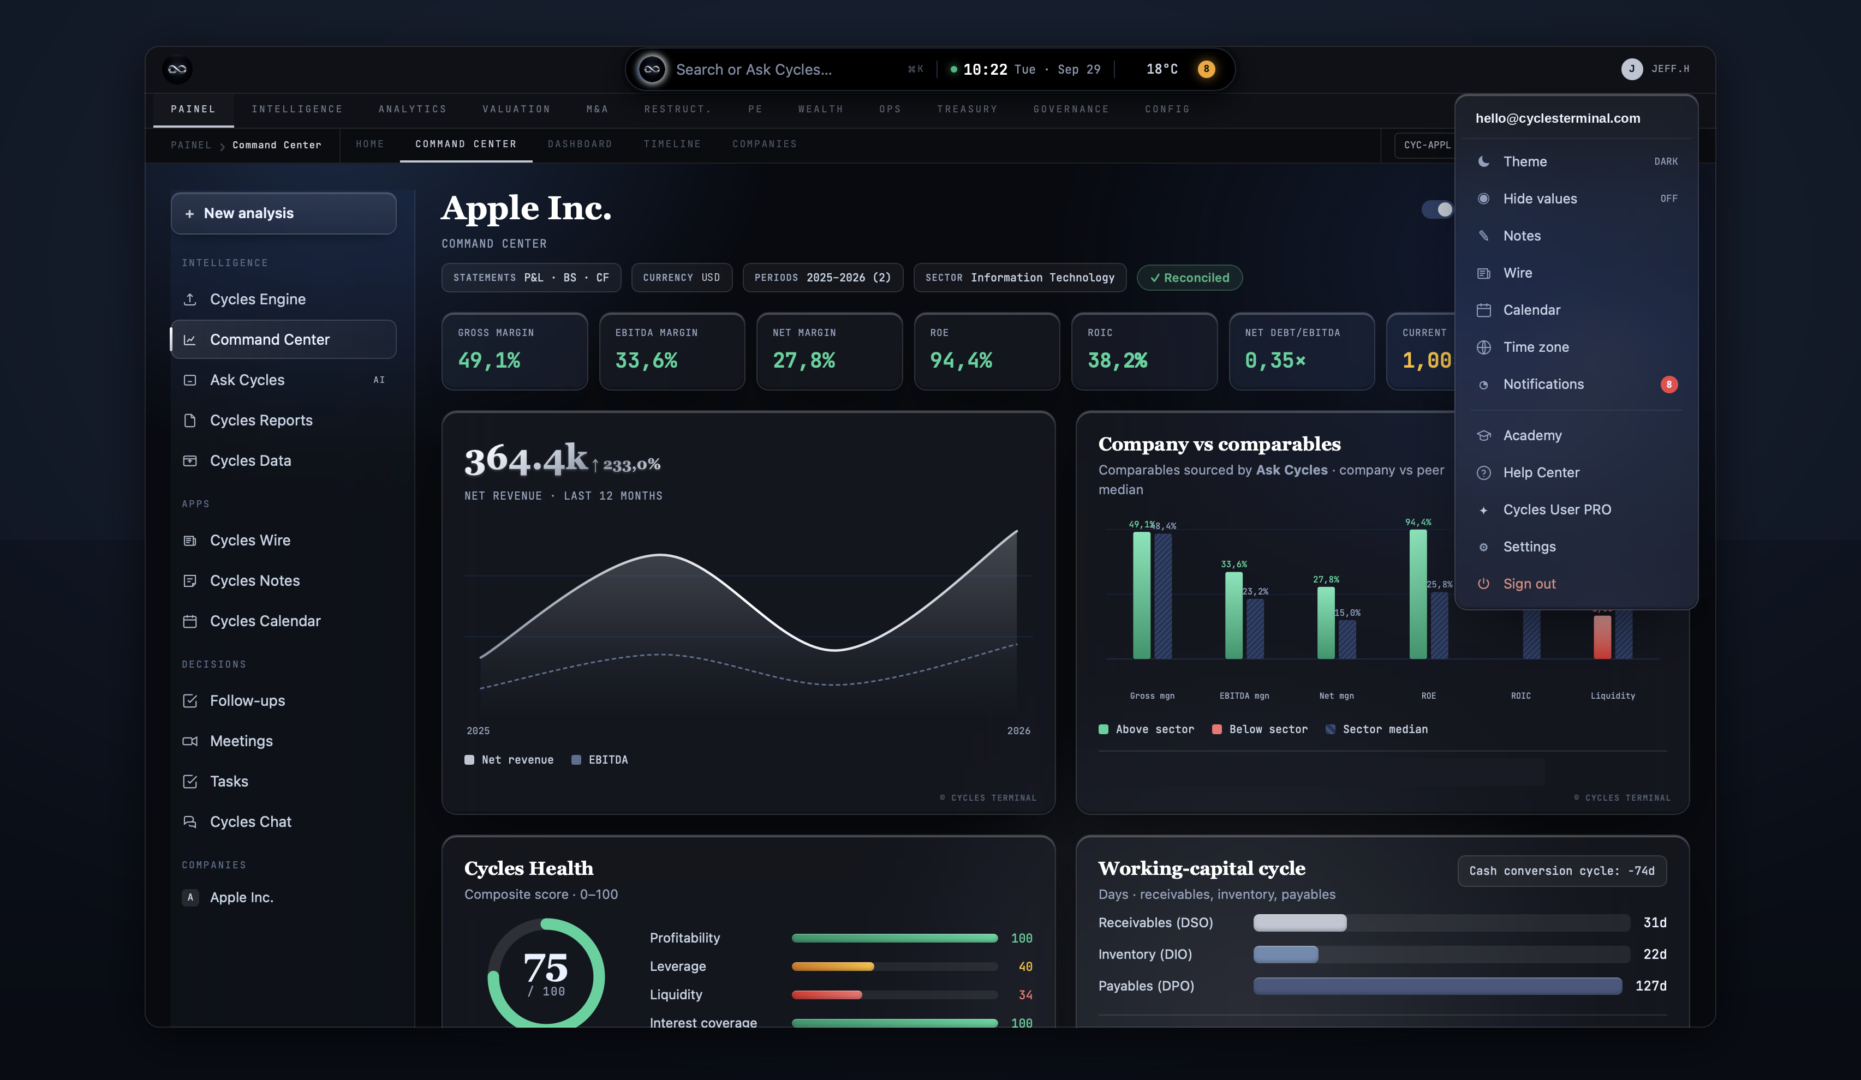Click the Time zone globe icon
This screenshot has width=1861, height=1080.
point(1483,347)
